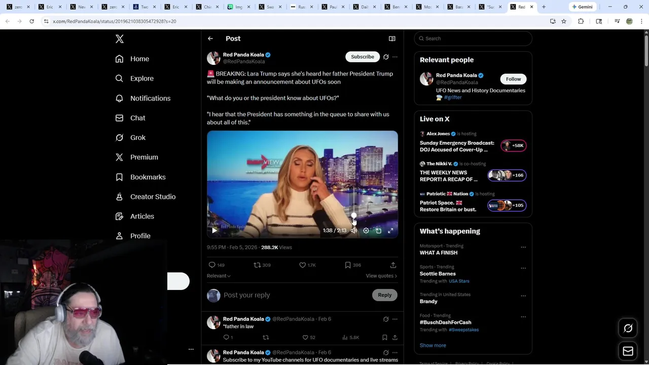Open Premium in the sidebar
649x365 pixels.
[137, 157]
